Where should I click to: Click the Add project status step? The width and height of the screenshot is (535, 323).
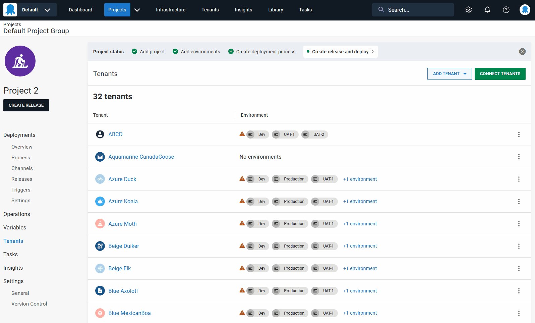tap(148, 52)
